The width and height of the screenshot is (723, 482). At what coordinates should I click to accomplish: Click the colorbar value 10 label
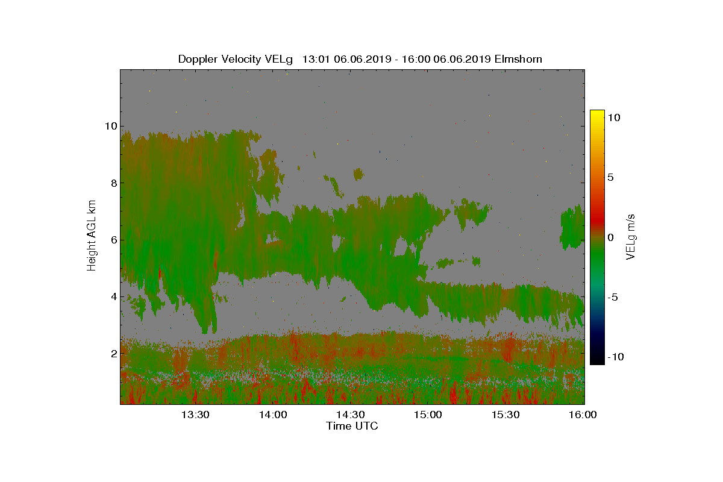coord(614,118)
